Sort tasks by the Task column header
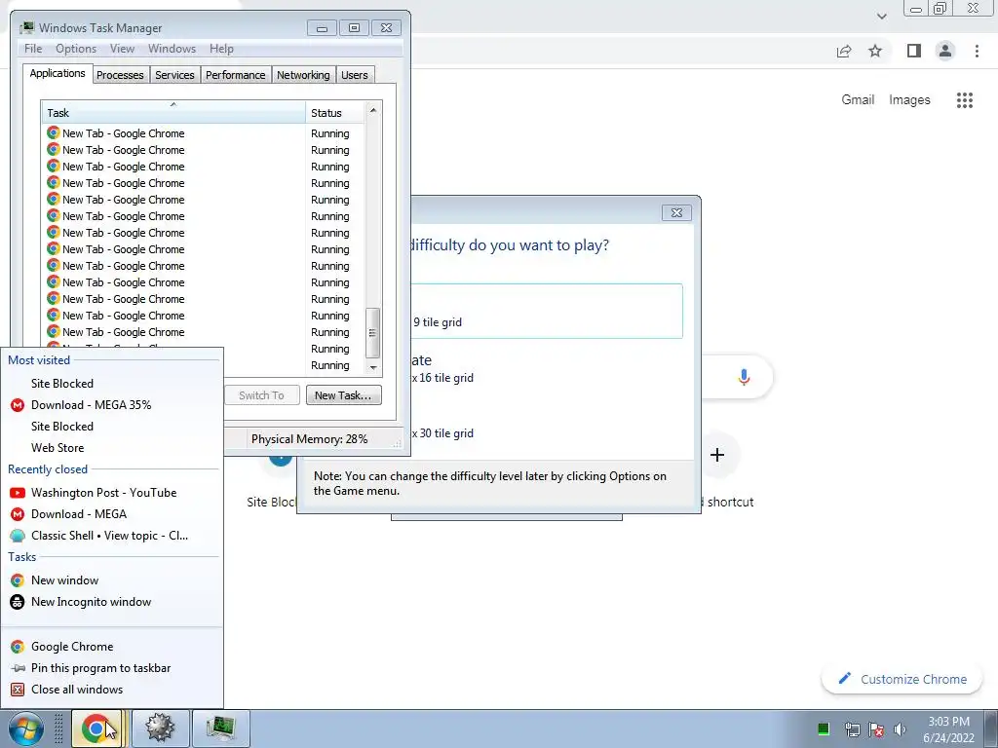Viewport: 998px width, 748px height. tap(173, 113)
